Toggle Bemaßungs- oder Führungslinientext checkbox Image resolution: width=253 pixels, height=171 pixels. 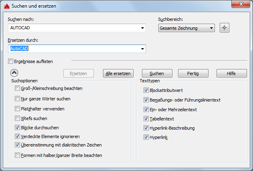point(146,100)
